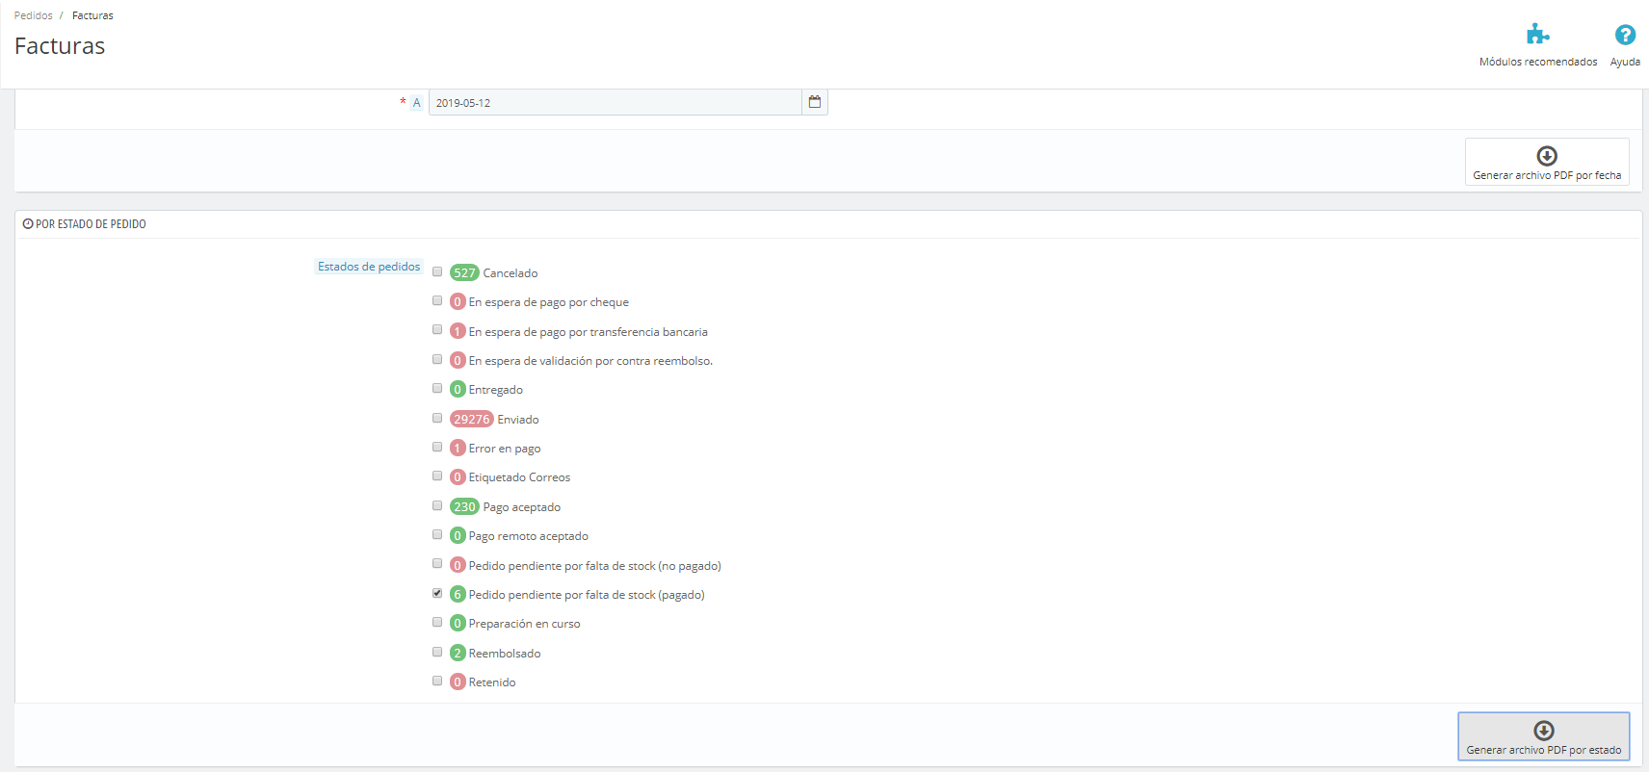Click the Preparación en curso label text
The height and width of the screenshot is (772, 1649).
coord(525,624)
